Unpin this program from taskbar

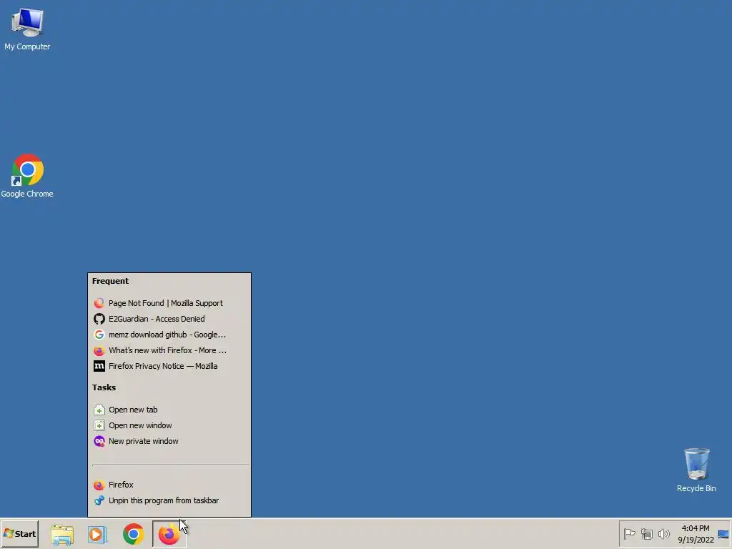click(x=169, y=500)
